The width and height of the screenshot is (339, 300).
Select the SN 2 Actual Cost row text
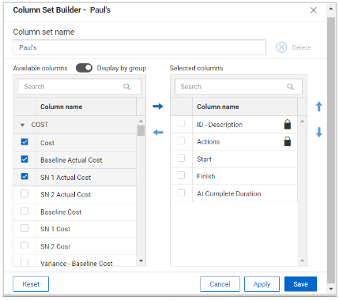coord(66,194)
